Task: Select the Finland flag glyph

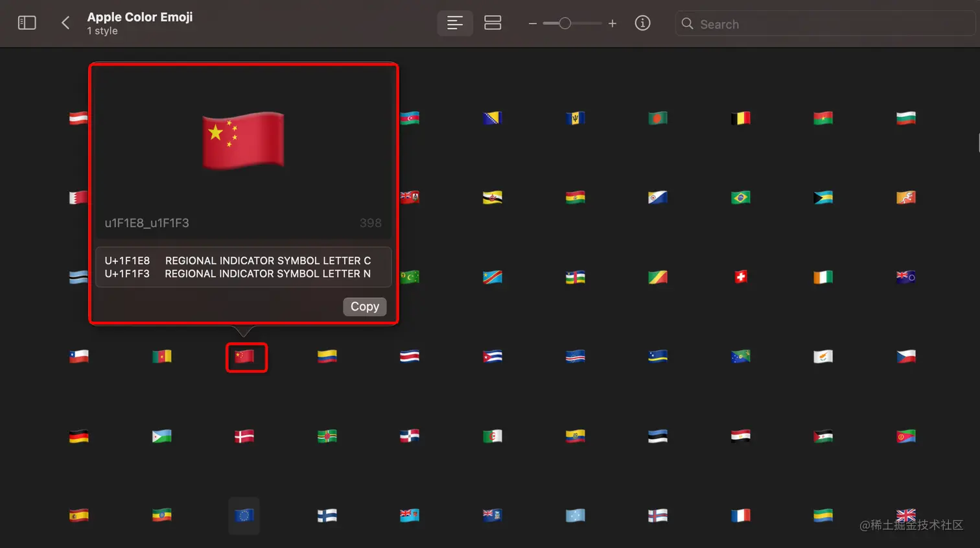Action: point(327,516)
